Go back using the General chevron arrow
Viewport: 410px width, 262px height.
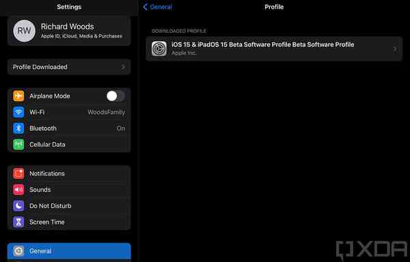point(145,7)
